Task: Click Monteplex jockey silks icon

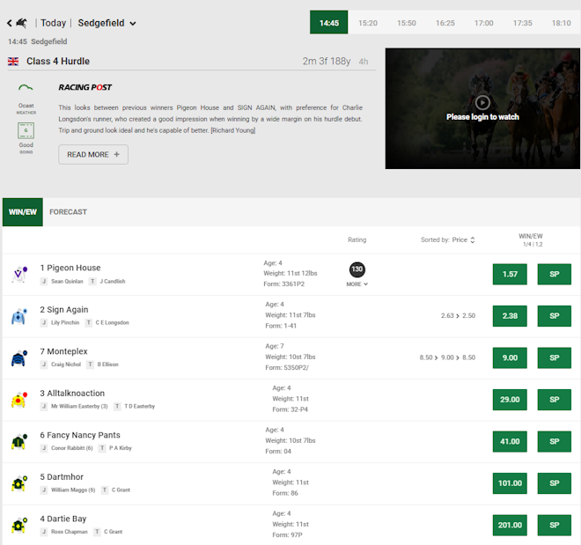Action: coord(19,358)
